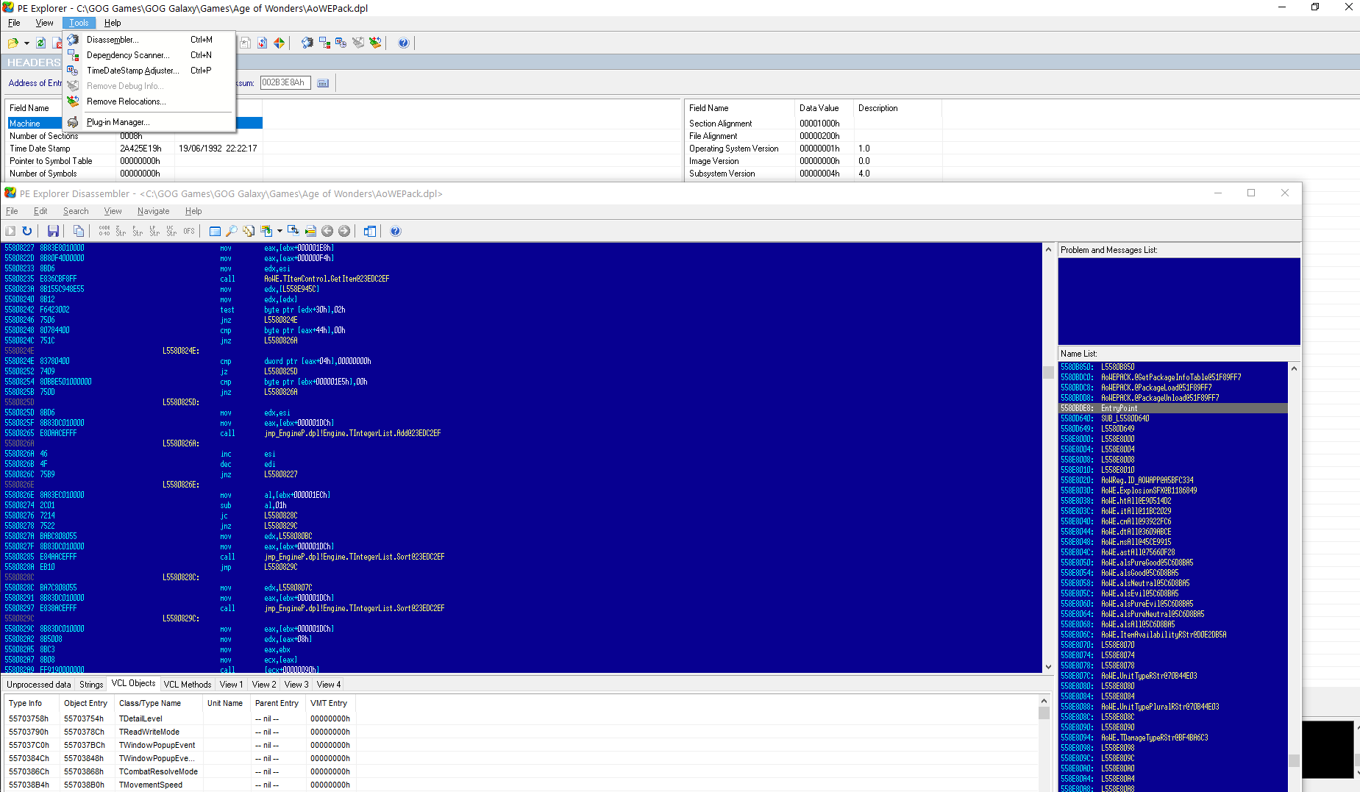Image resolution: width=1360 pixels, height=792 pixels.
Task: Click the multicolor diamond toolbar icon
Action: [x=279, y=43]
